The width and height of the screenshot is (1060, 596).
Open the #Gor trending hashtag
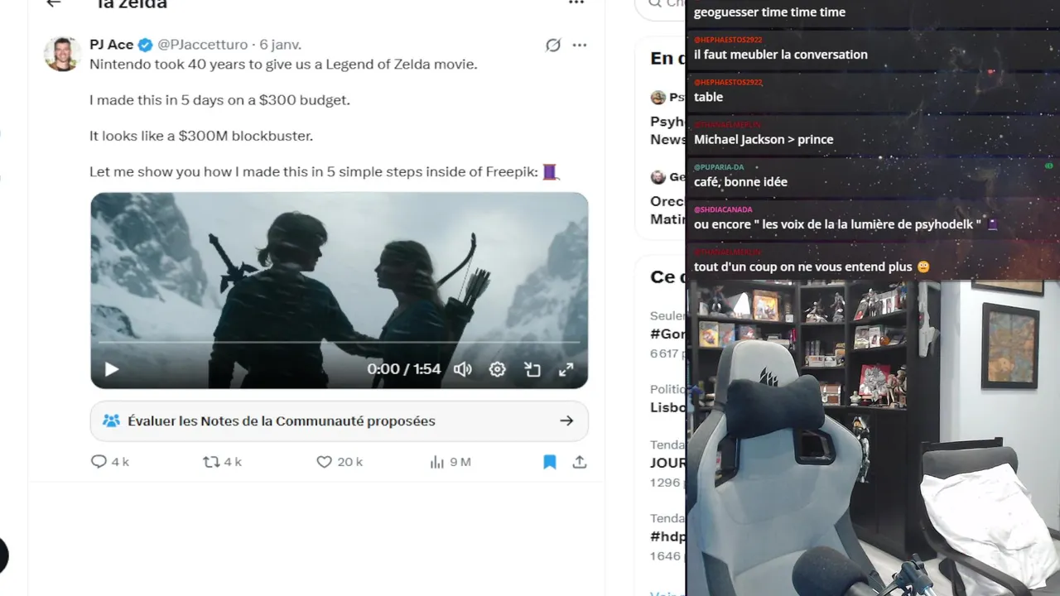pos(668,334)
